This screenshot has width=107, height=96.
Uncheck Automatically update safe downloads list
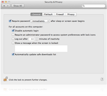[x=13, y=54]
